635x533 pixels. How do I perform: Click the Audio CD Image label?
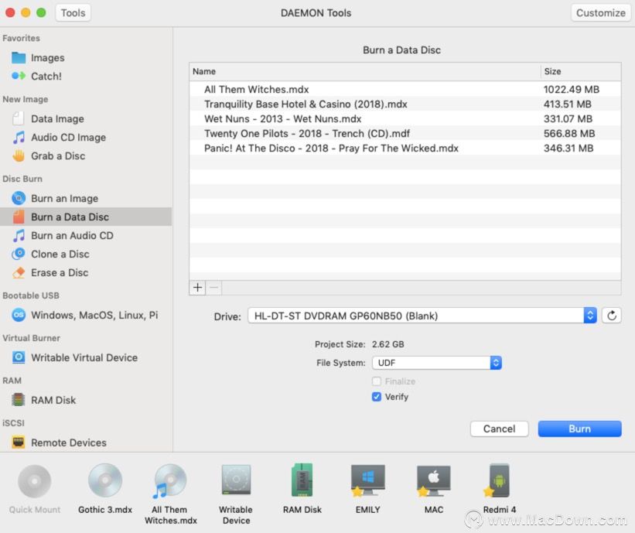(x=68, y=137)
